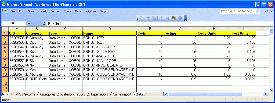The height and width of the screenshot is (103, 275).
Task: Click the A-Yes category cell
Action: [x=37, y=70]
